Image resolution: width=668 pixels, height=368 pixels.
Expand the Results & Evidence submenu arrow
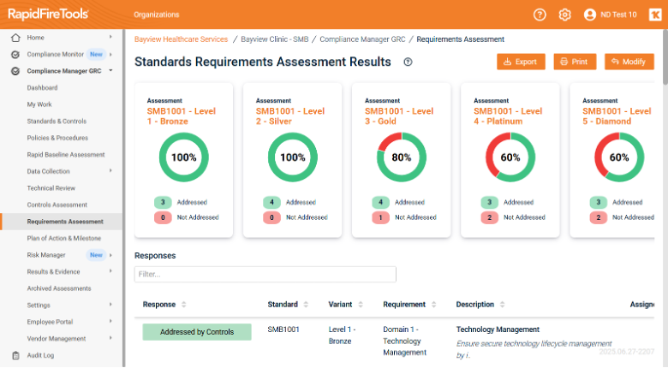[x=110, y=271]
